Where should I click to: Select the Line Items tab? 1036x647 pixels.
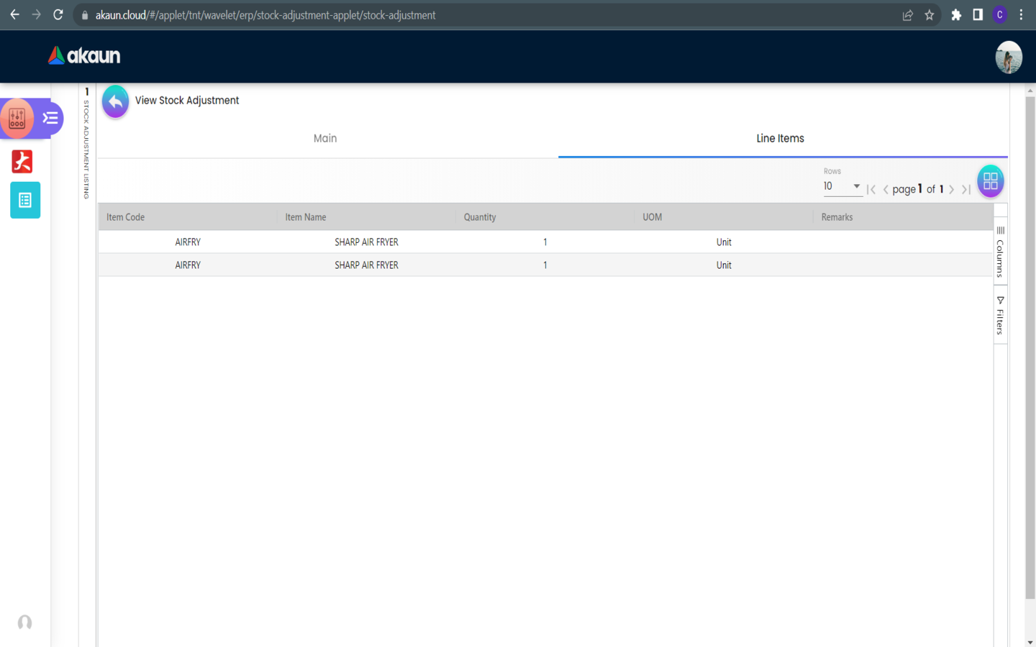click(780, 139)
